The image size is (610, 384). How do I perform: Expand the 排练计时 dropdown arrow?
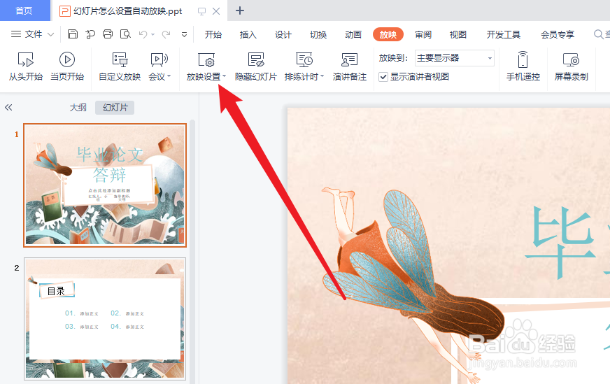tap(322, 76)
